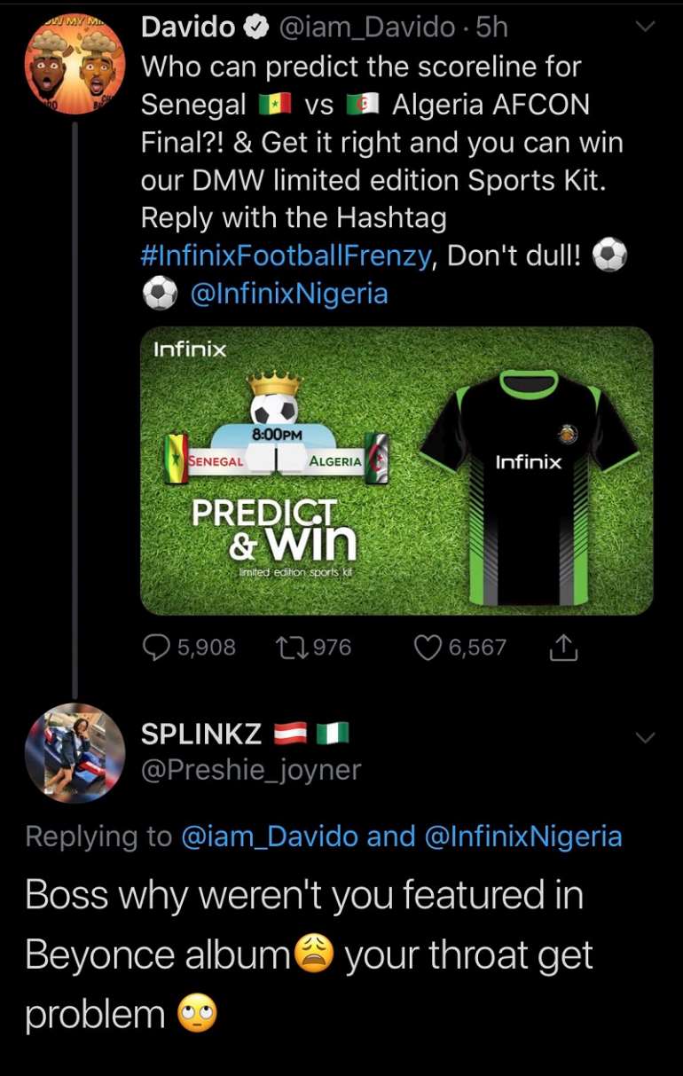683x1076 pixels.
Task: Open the SPLINKZ display name
Action: pyautogui.click(x=201, y=734)
